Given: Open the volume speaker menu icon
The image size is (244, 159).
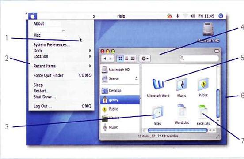Looking at the screenshot, I should pos(193,16).
